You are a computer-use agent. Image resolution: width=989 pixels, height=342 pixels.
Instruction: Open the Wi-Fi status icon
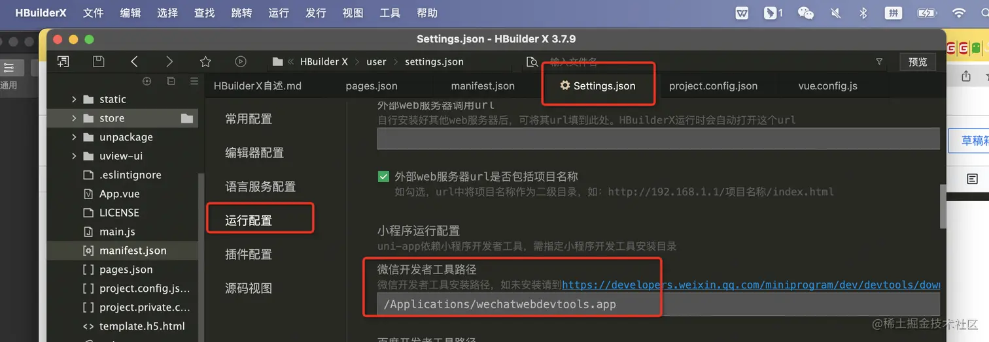[959, 13]
